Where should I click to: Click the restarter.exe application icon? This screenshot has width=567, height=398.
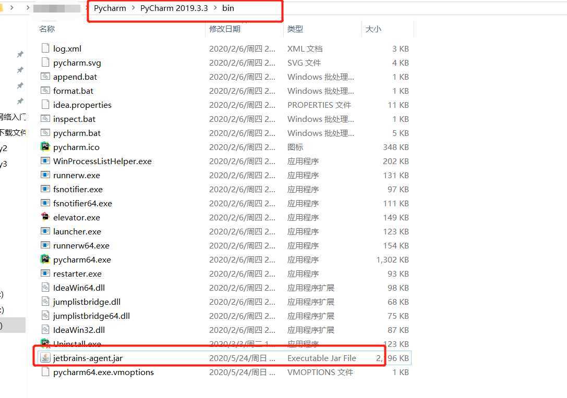point(45,273)
